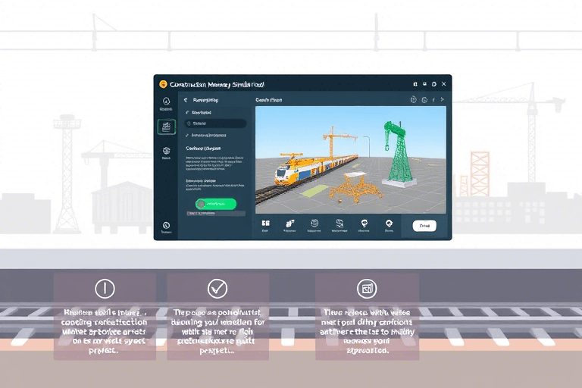Click the fourth S-shaped icon in bottom toolbar
Viewport: 582px width, 388px height.
[340, 224]
